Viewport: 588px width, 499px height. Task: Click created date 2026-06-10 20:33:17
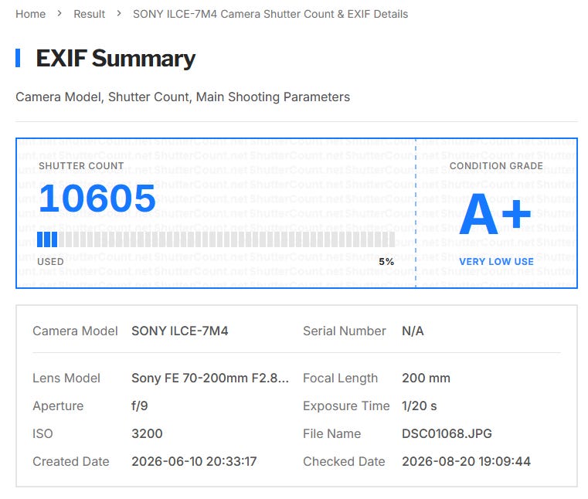click(x=194, y=461)
